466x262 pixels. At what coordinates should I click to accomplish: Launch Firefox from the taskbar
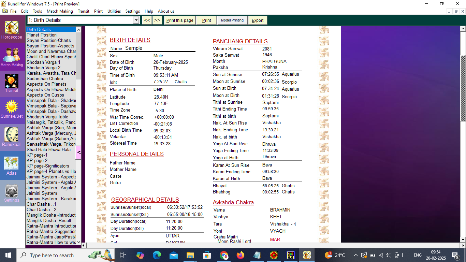click(241, 255)
